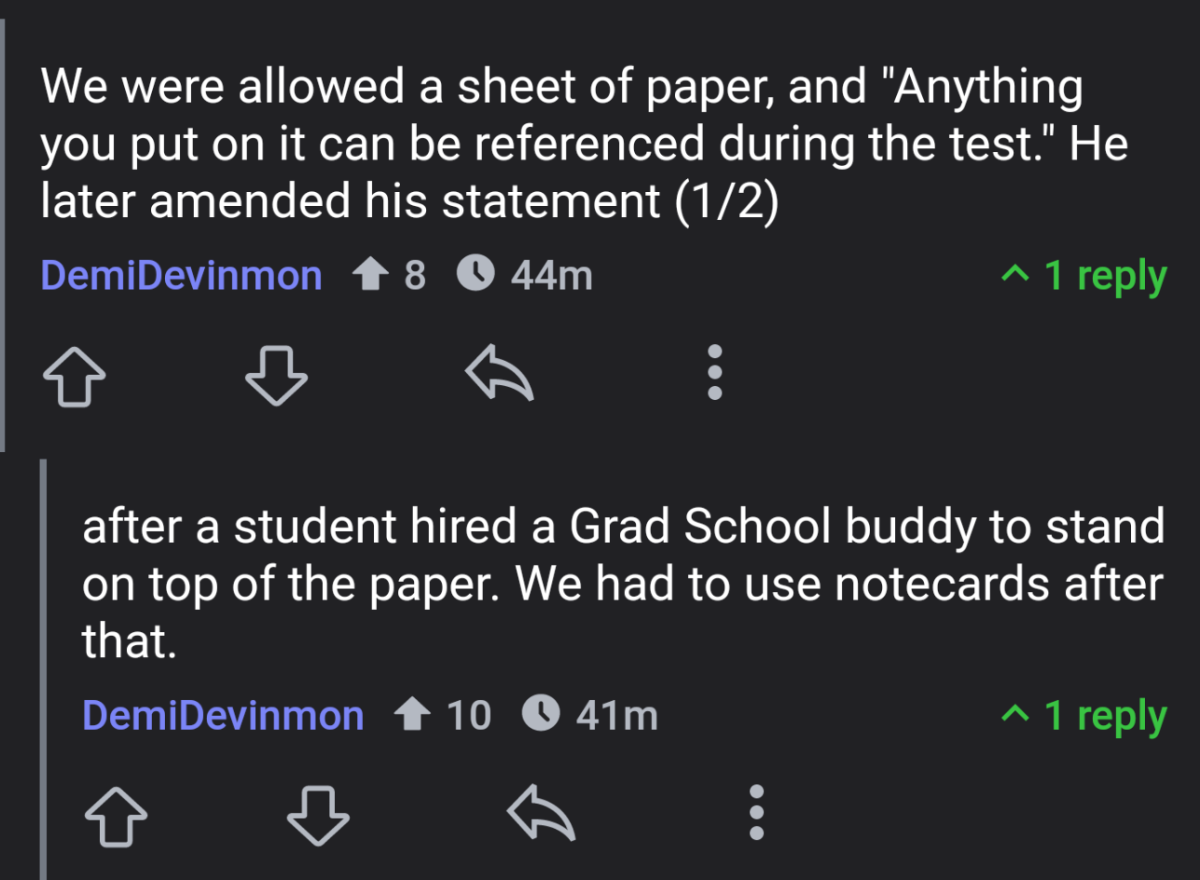Collapse the 1 reply under the 41m comment
Viewport: 1200px width, 880px height.
(x=1083, y=715)
